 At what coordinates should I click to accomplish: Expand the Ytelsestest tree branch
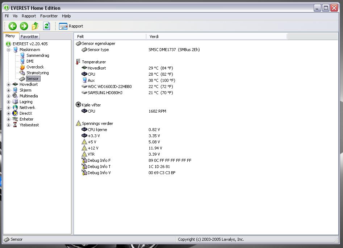8,125
